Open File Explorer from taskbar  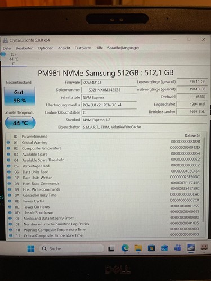pyautogui.click(x=138, y=248)
